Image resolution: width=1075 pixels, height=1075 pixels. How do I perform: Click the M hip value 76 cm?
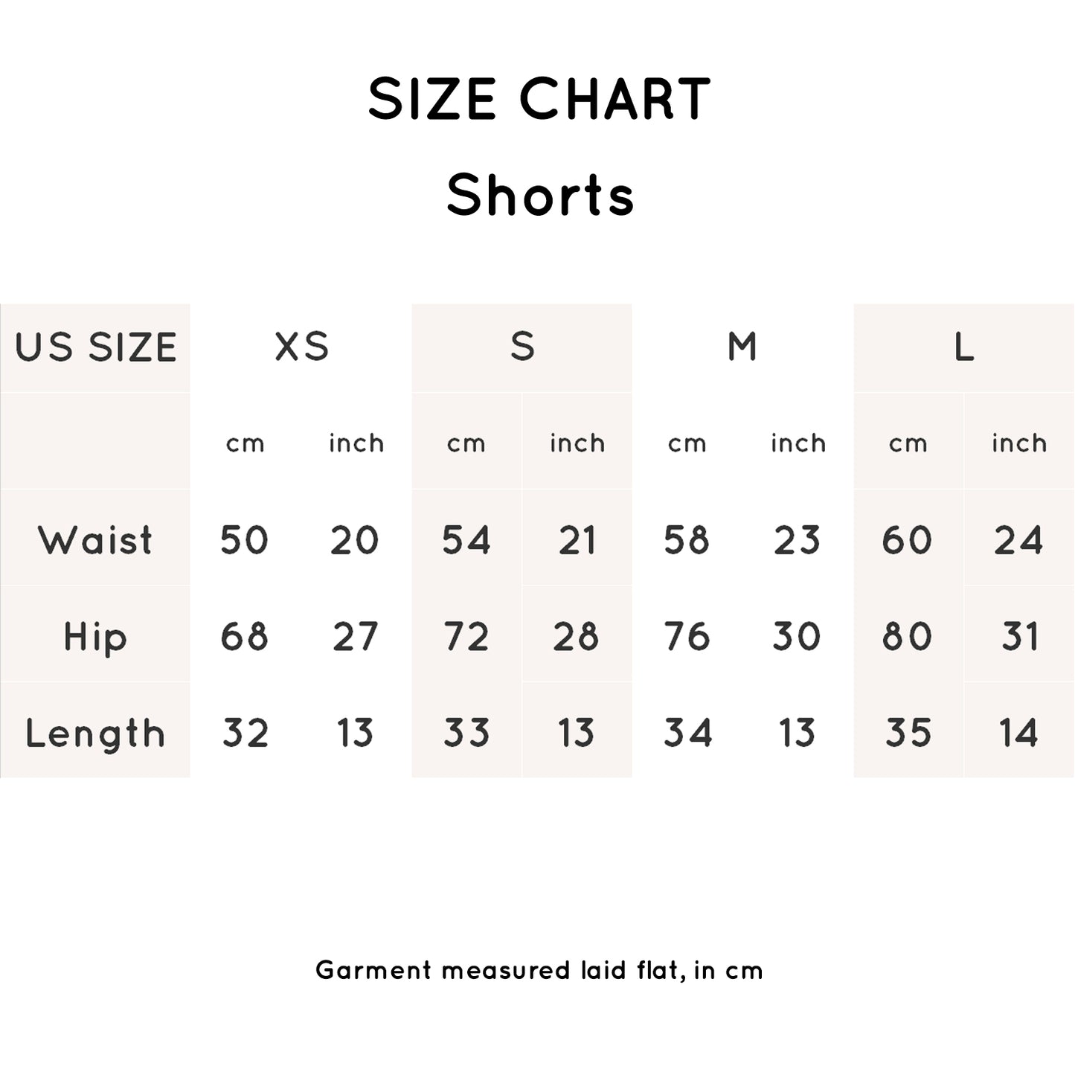[687, 637]
